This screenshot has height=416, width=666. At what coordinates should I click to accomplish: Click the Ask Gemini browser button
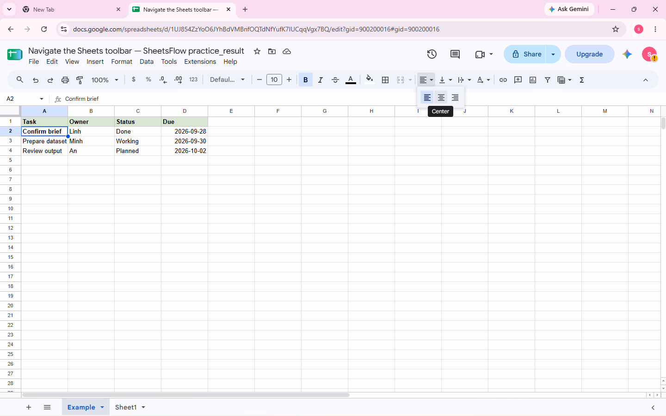[569, 9]
